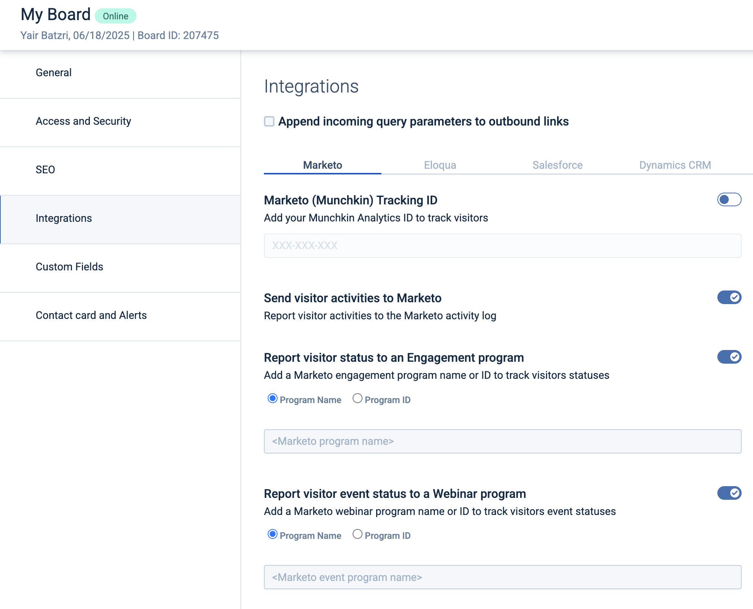Image resolution: width=753 pixels, height=609 pixels.
Task: Open the Salesforce integration tab
Action: coord(557,165)
